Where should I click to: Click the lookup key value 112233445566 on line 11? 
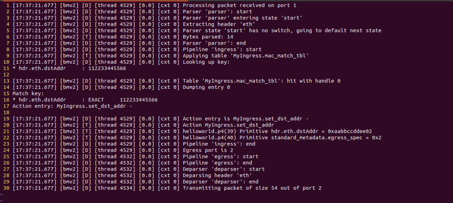click(x=107, y=69)
